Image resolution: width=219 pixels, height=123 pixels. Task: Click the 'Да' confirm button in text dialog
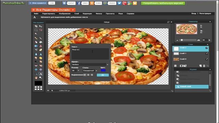(103, 75)
